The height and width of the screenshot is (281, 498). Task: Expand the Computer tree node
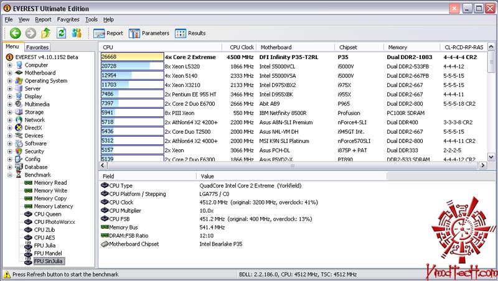(x=10, y=65)
